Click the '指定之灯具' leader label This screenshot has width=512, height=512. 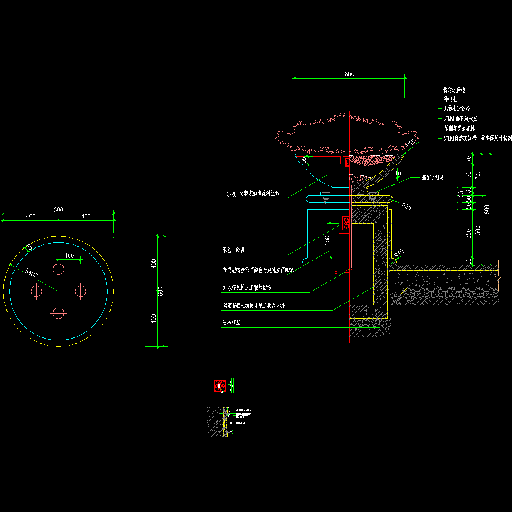click(433, 177)
